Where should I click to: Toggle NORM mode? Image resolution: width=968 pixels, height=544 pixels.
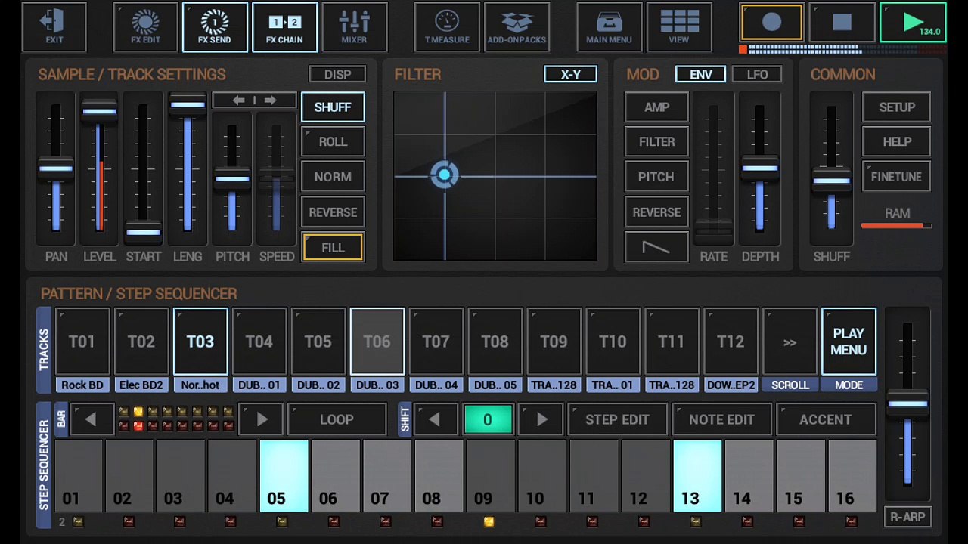tap(333, 177)
